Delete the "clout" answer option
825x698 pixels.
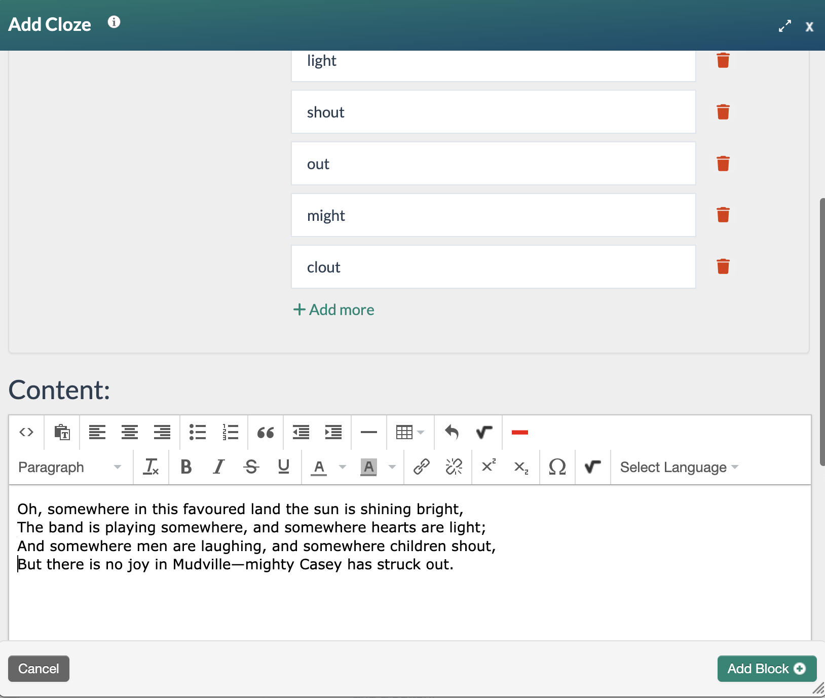pos(723,266)
